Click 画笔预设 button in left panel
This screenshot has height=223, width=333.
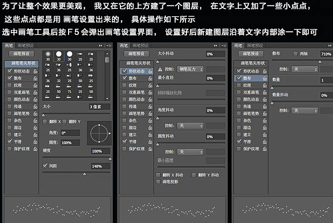[21, 54]
